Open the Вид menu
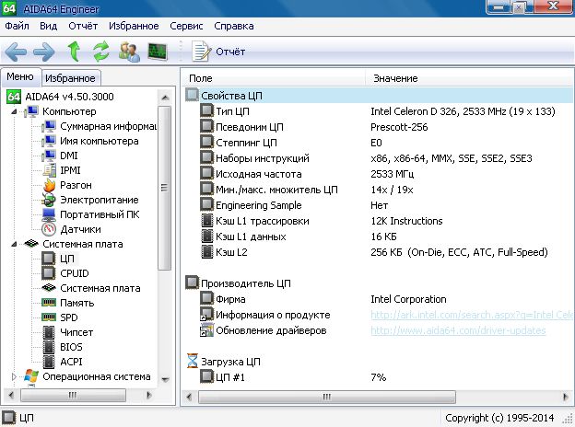This screenshot has height=427, width=575. tap(49, 26)
